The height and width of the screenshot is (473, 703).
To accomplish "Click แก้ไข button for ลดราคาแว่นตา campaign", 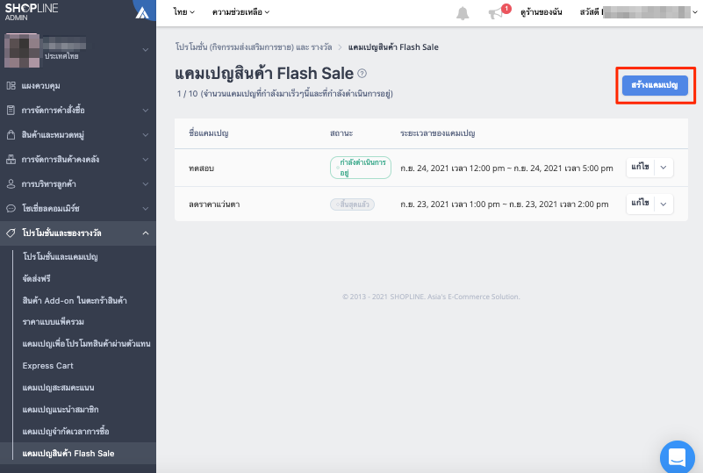I will [x=640, y=204].
